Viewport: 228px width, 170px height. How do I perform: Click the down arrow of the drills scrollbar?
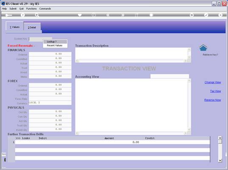click(220, 161)
